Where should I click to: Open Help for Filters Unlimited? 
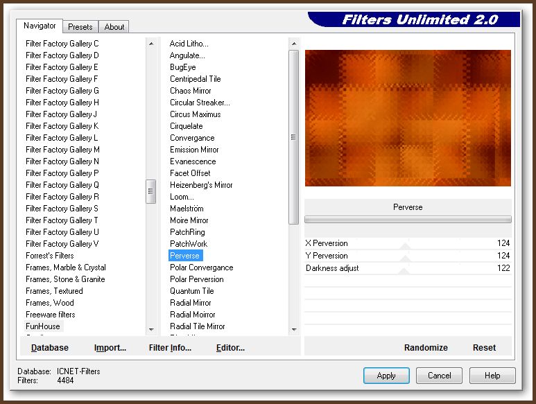coord(492,376)
